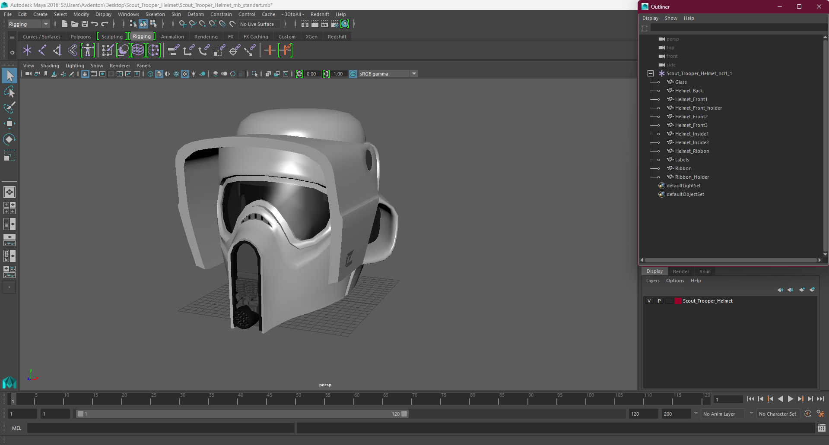Image resolution: width=829 pixels, height=445 pixels.
Task: Select the Glass node in Outliner
Action: (681, 82)
